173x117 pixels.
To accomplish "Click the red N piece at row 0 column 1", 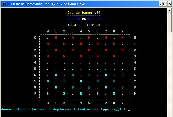I will coord(56,38).
